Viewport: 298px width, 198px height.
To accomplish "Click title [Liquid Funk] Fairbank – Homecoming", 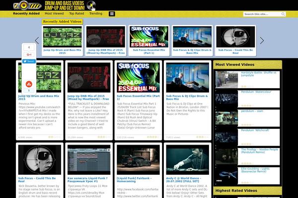I will click(x=134, y=180).
